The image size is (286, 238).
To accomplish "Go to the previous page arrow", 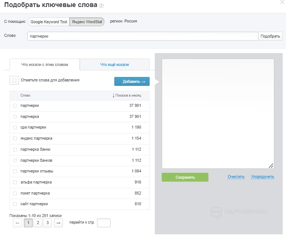I will [17, 223].
